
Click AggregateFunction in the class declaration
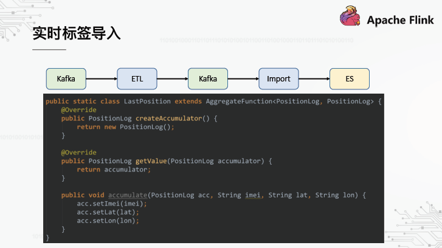pyautogui.click(x=238, y=101)
